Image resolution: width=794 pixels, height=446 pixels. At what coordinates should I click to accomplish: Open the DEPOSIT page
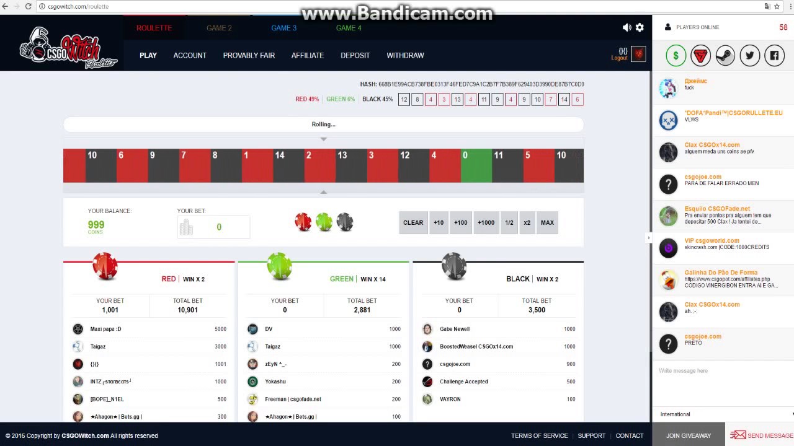tap(355, 55)
